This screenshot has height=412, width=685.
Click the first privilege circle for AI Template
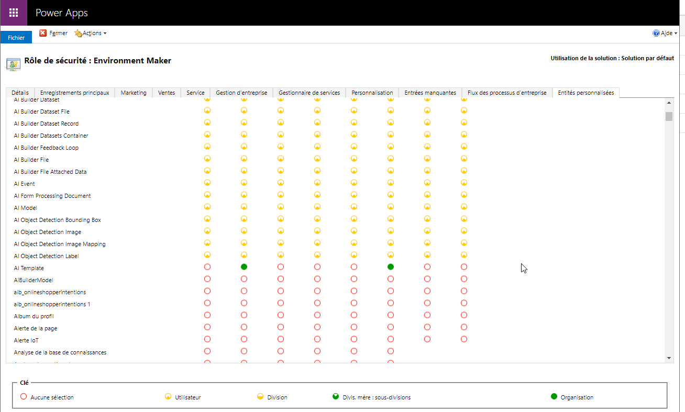207,267
